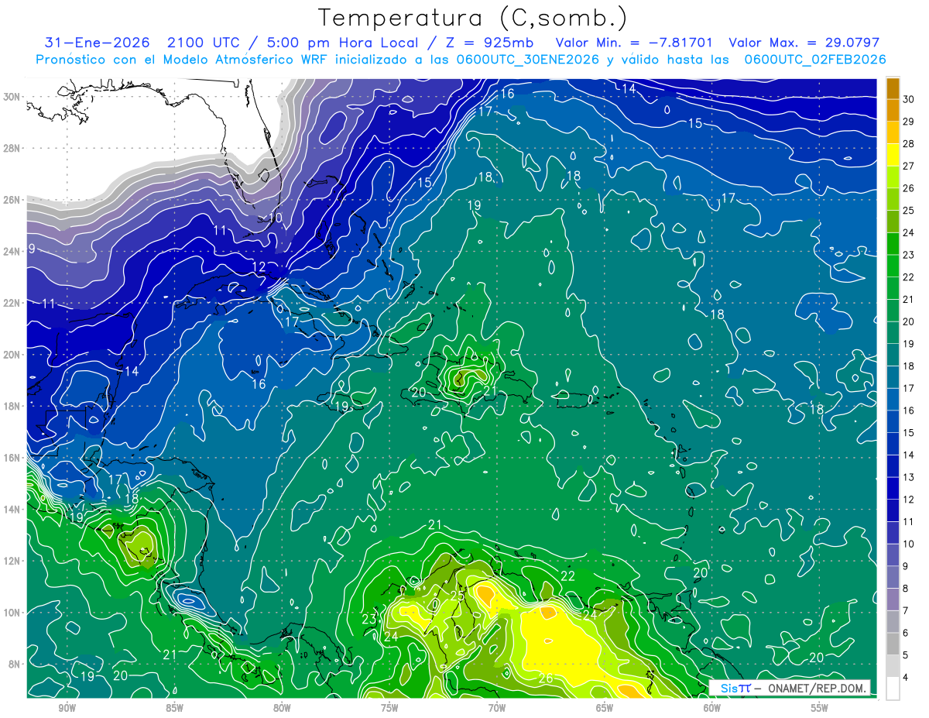Click the '90W' longitude axis label
Image resolution: width=929 pixels, height=718 pixels.
pyautogui.click(x=67, y=709)
